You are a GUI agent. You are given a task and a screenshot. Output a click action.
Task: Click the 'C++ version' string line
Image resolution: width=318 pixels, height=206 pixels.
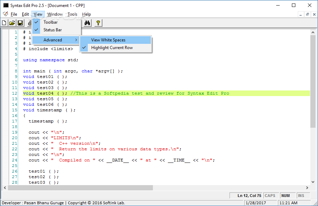(64, 143)
